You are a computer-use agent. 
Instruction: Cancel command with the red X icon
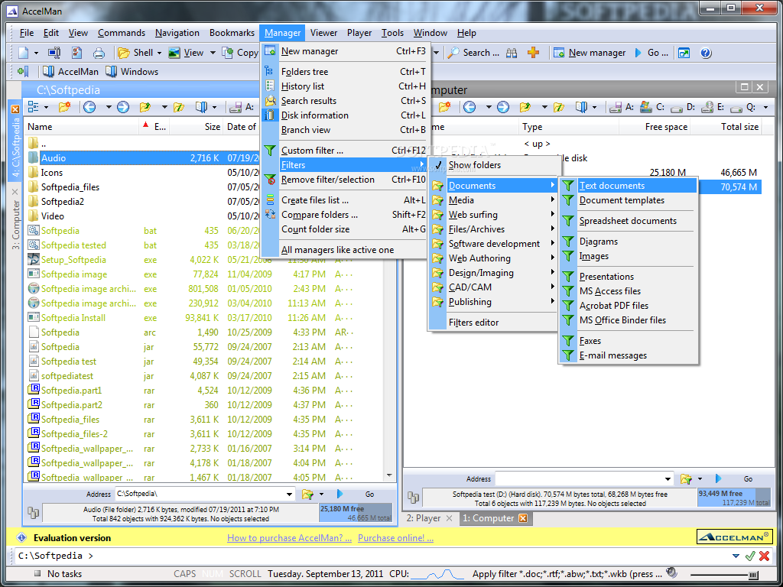(764, 556)
